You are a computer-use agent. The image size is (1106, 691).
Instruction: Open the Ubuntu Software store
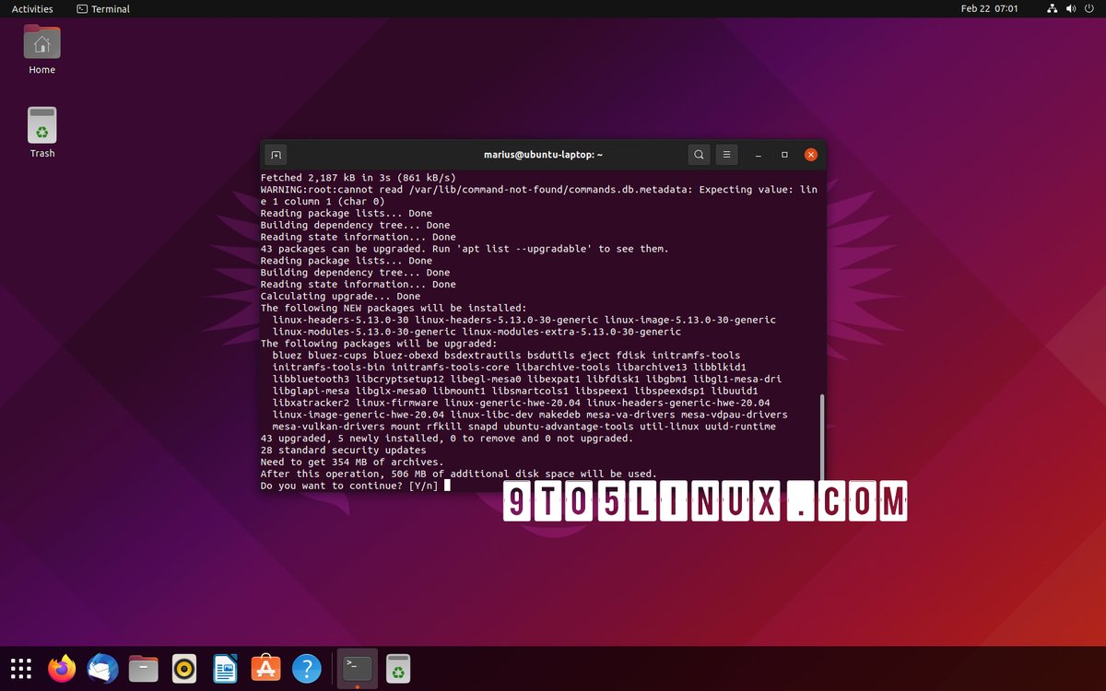[x=265, y=668]
